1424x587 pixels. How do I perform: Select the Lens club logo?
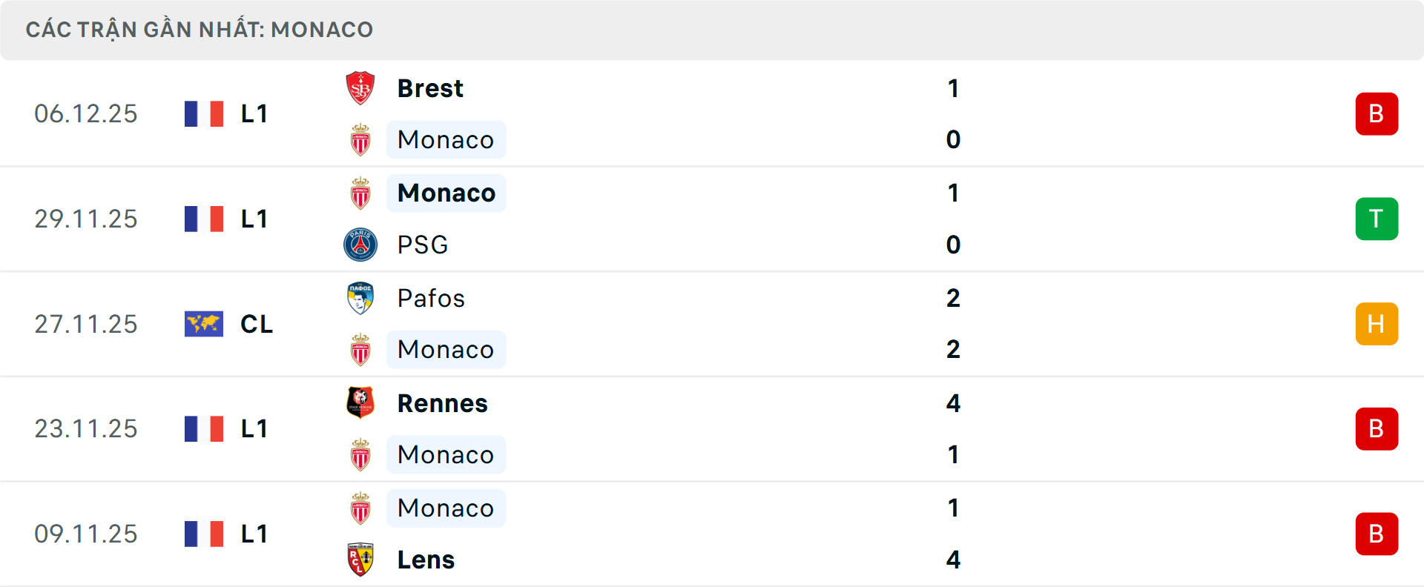(360, 560)
